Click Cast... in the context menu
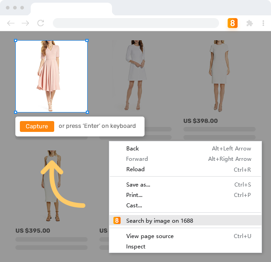 [x=134, y=206]
